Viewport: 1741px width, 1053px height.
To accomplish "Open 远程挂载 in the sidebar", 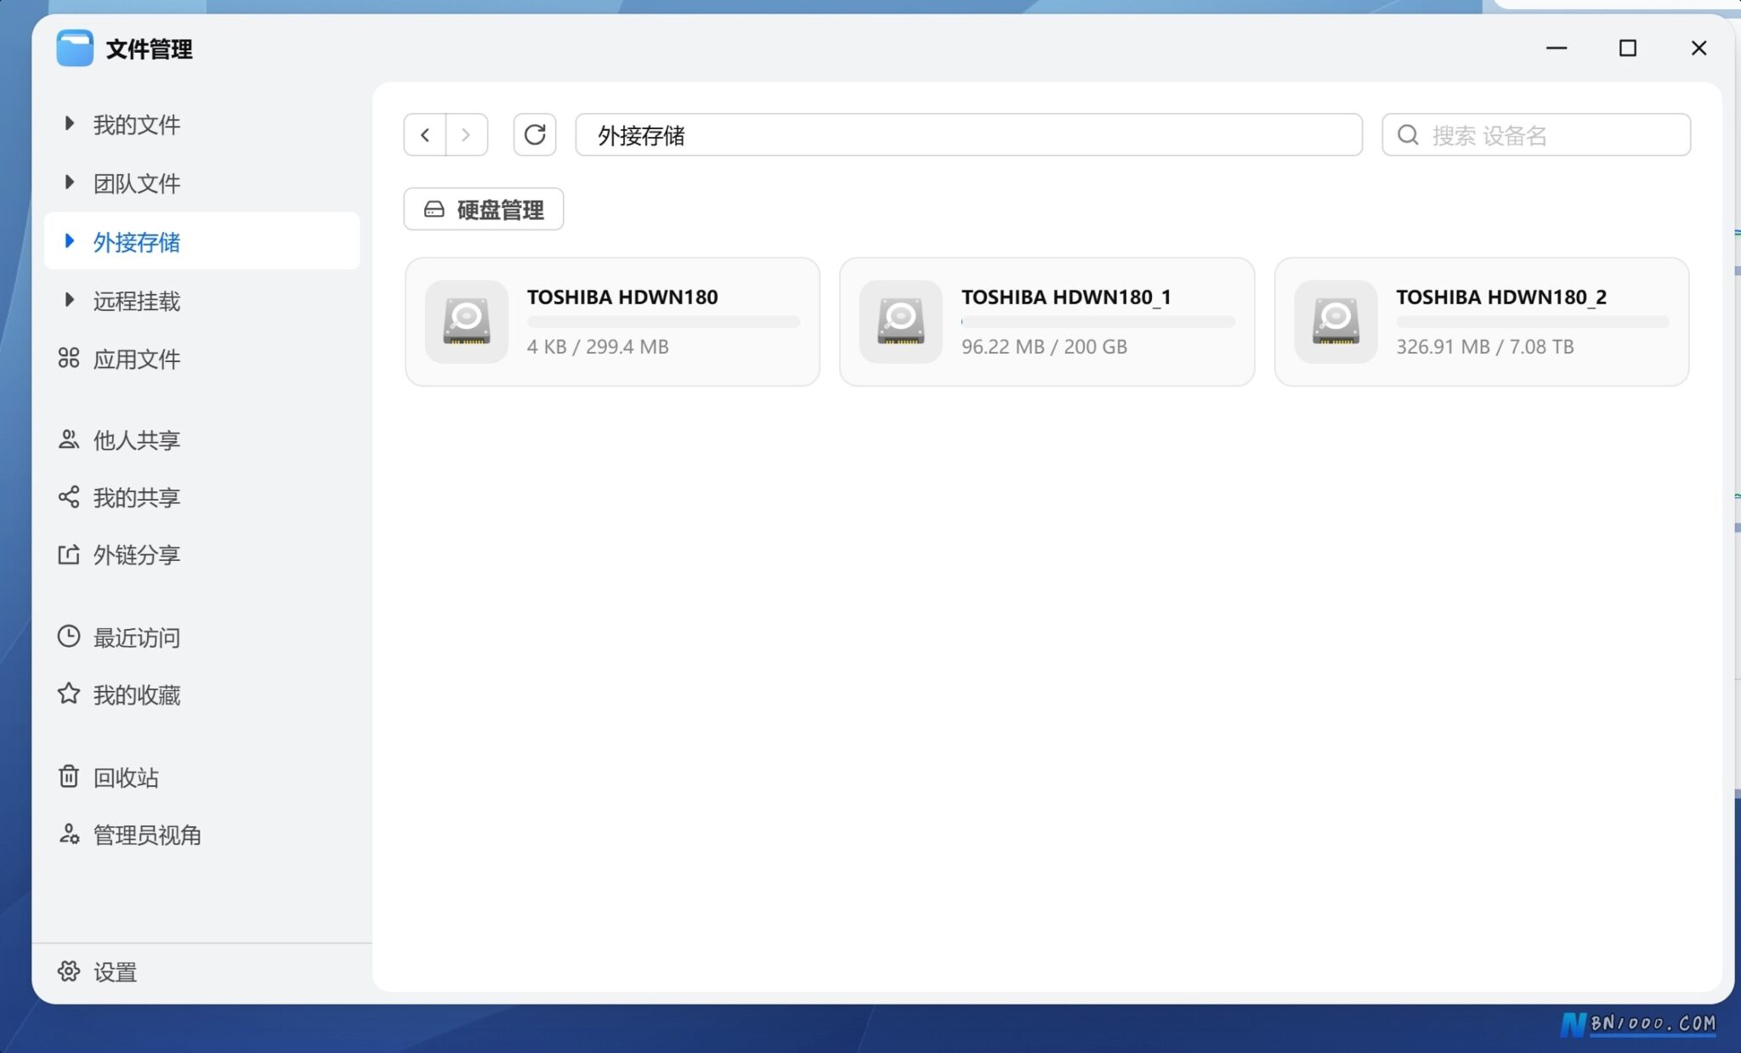I will pyautogui.click(x=202, y=301).
